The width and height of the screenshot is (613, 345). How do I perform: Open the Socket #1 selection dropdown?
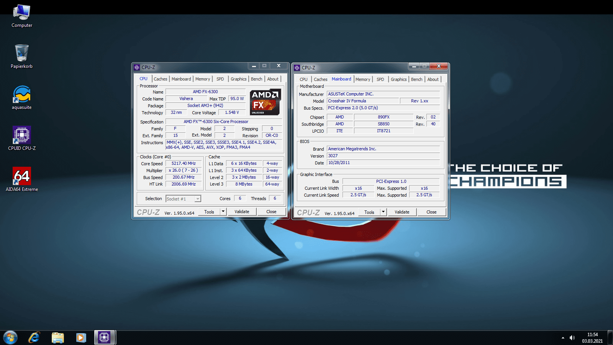point(184,199)
